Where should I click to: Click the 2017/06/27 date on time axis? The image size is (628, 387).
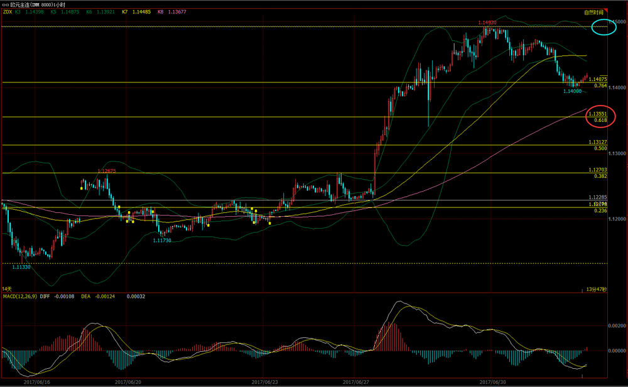click(x=356, y=381)
